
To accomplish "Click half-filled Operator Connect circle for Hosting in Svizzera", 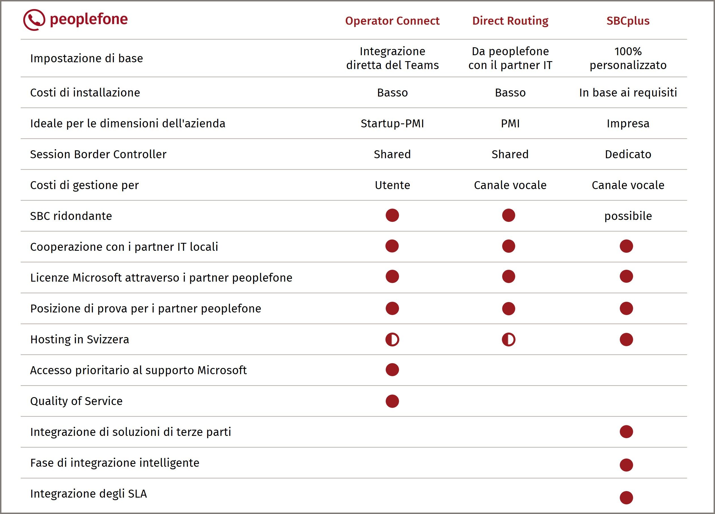I will pyautogui.click(x=392, y=340).
